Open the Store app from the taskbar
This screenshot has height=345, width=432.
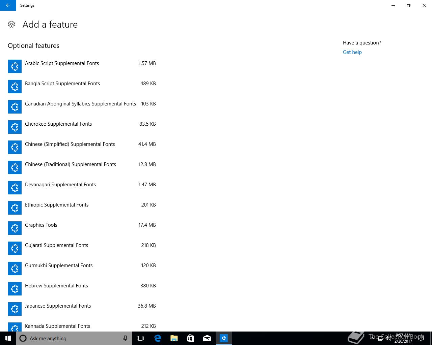[x=191, y=338]
